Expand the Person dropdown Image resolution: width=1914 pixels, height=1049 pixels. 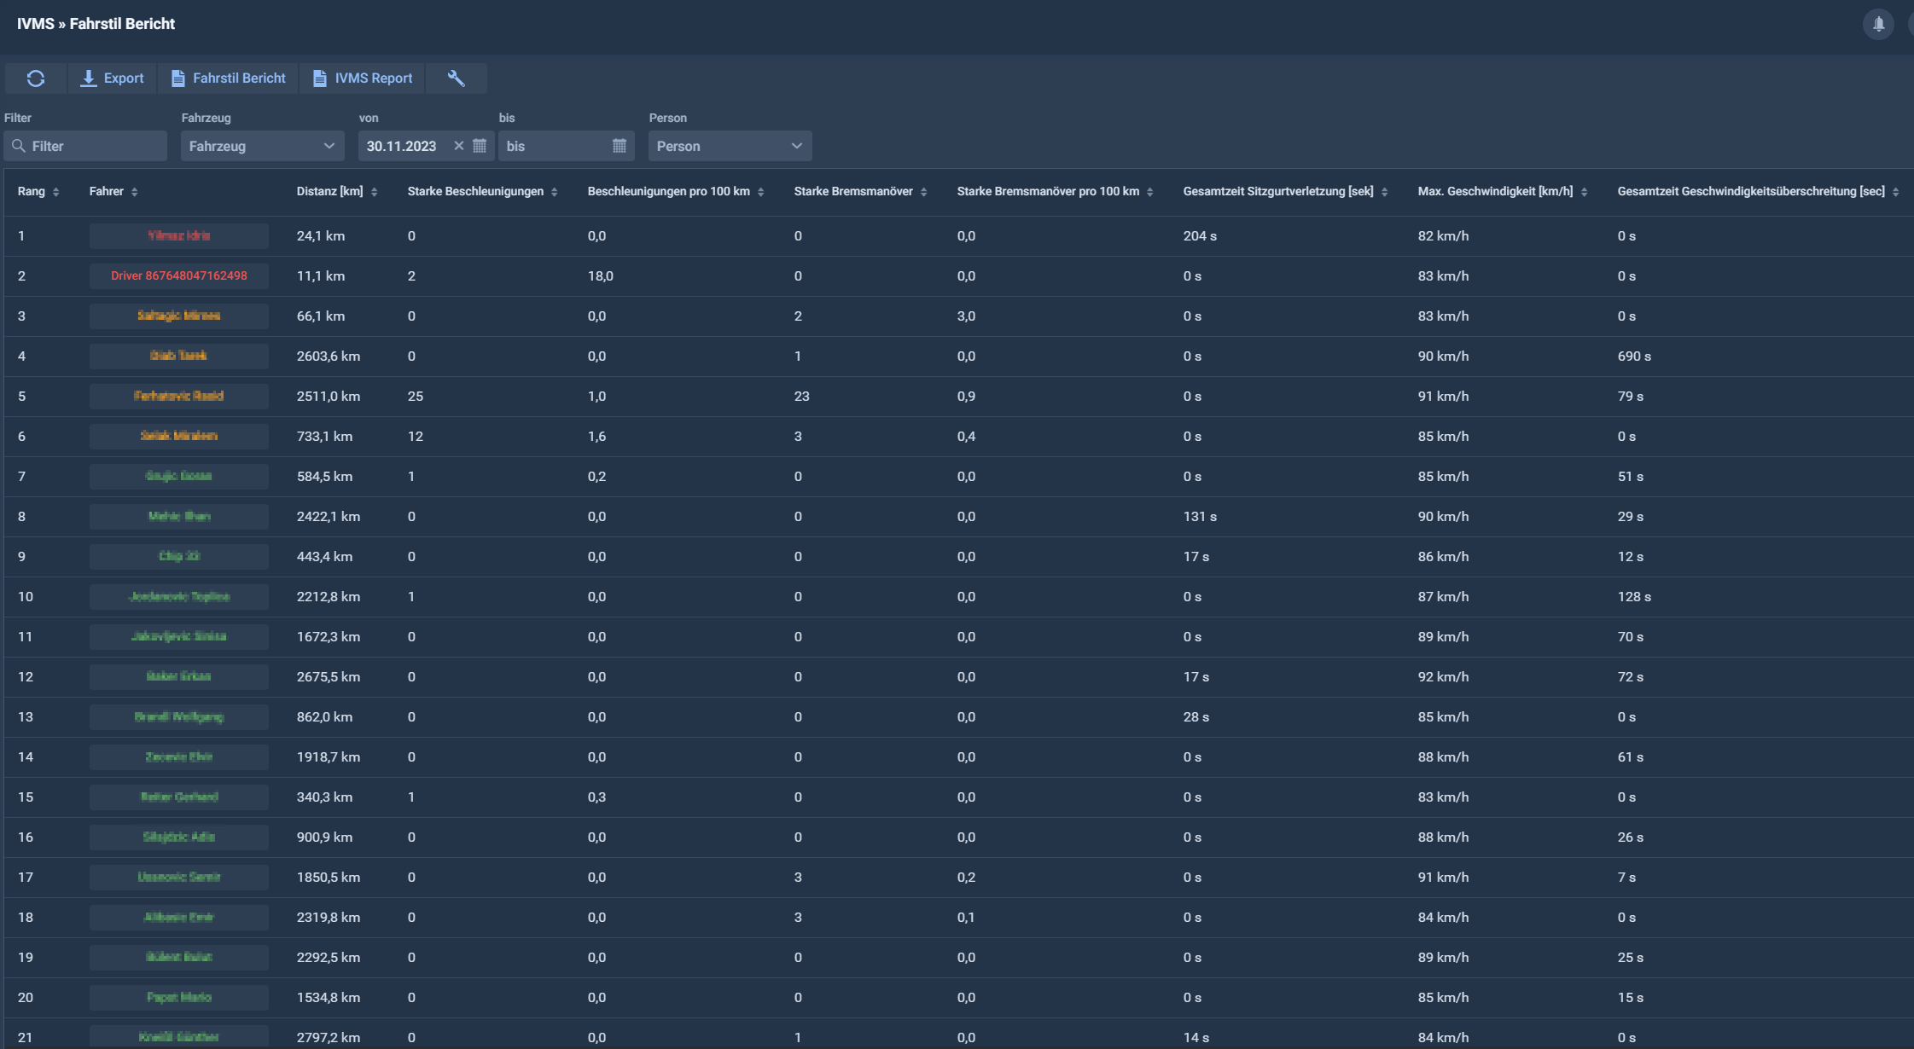coord(730,146)
